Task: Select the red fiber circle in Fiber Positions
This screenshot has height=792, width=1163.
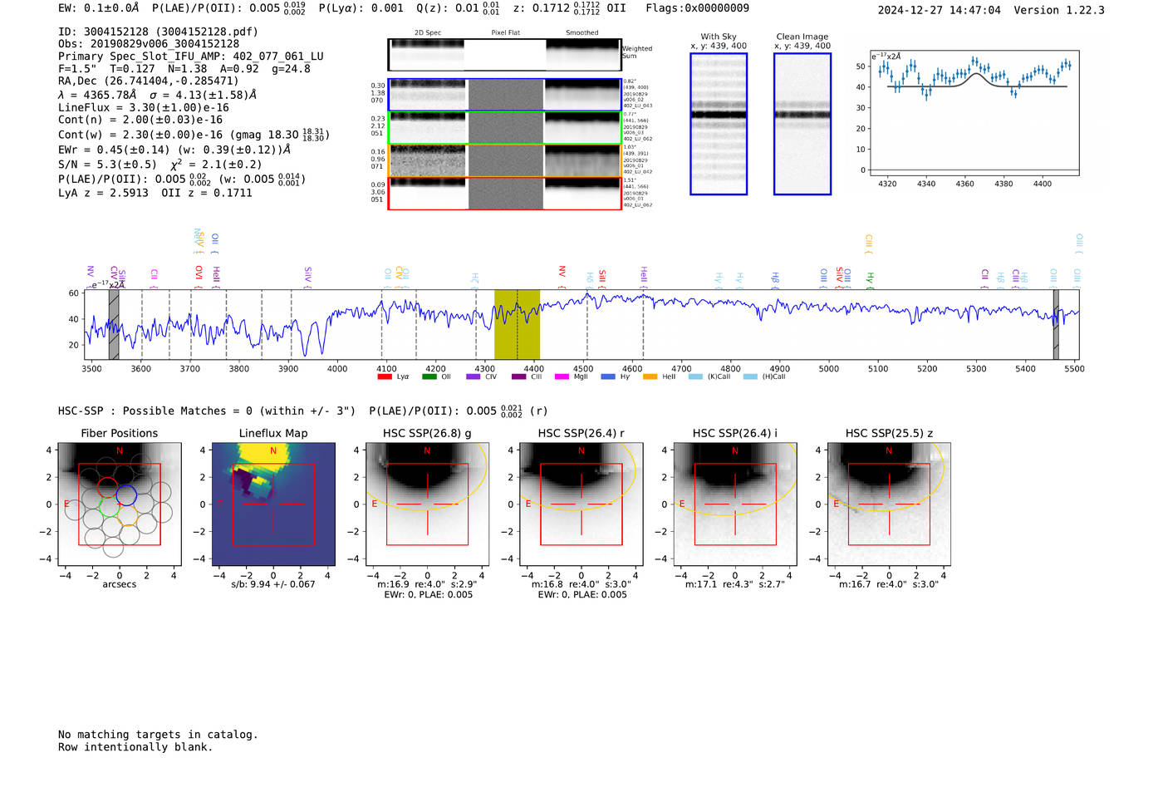Action: [x=107, y=487]
